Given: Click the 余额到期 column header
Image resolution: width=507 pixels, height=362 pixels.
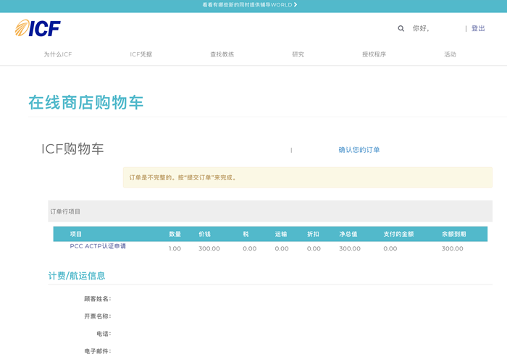Looking at the screenshot, I should (453, 234).
